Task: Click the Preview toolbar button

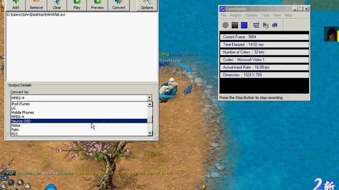Action: 97,5
